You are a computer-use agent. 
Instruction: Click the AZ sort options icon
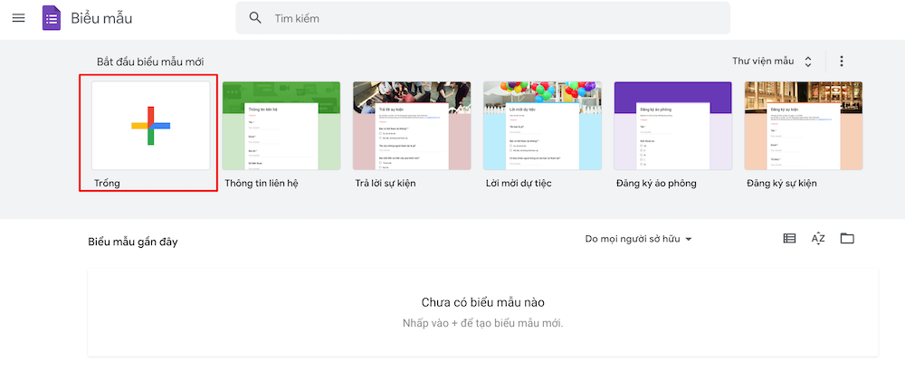[818, 238]
